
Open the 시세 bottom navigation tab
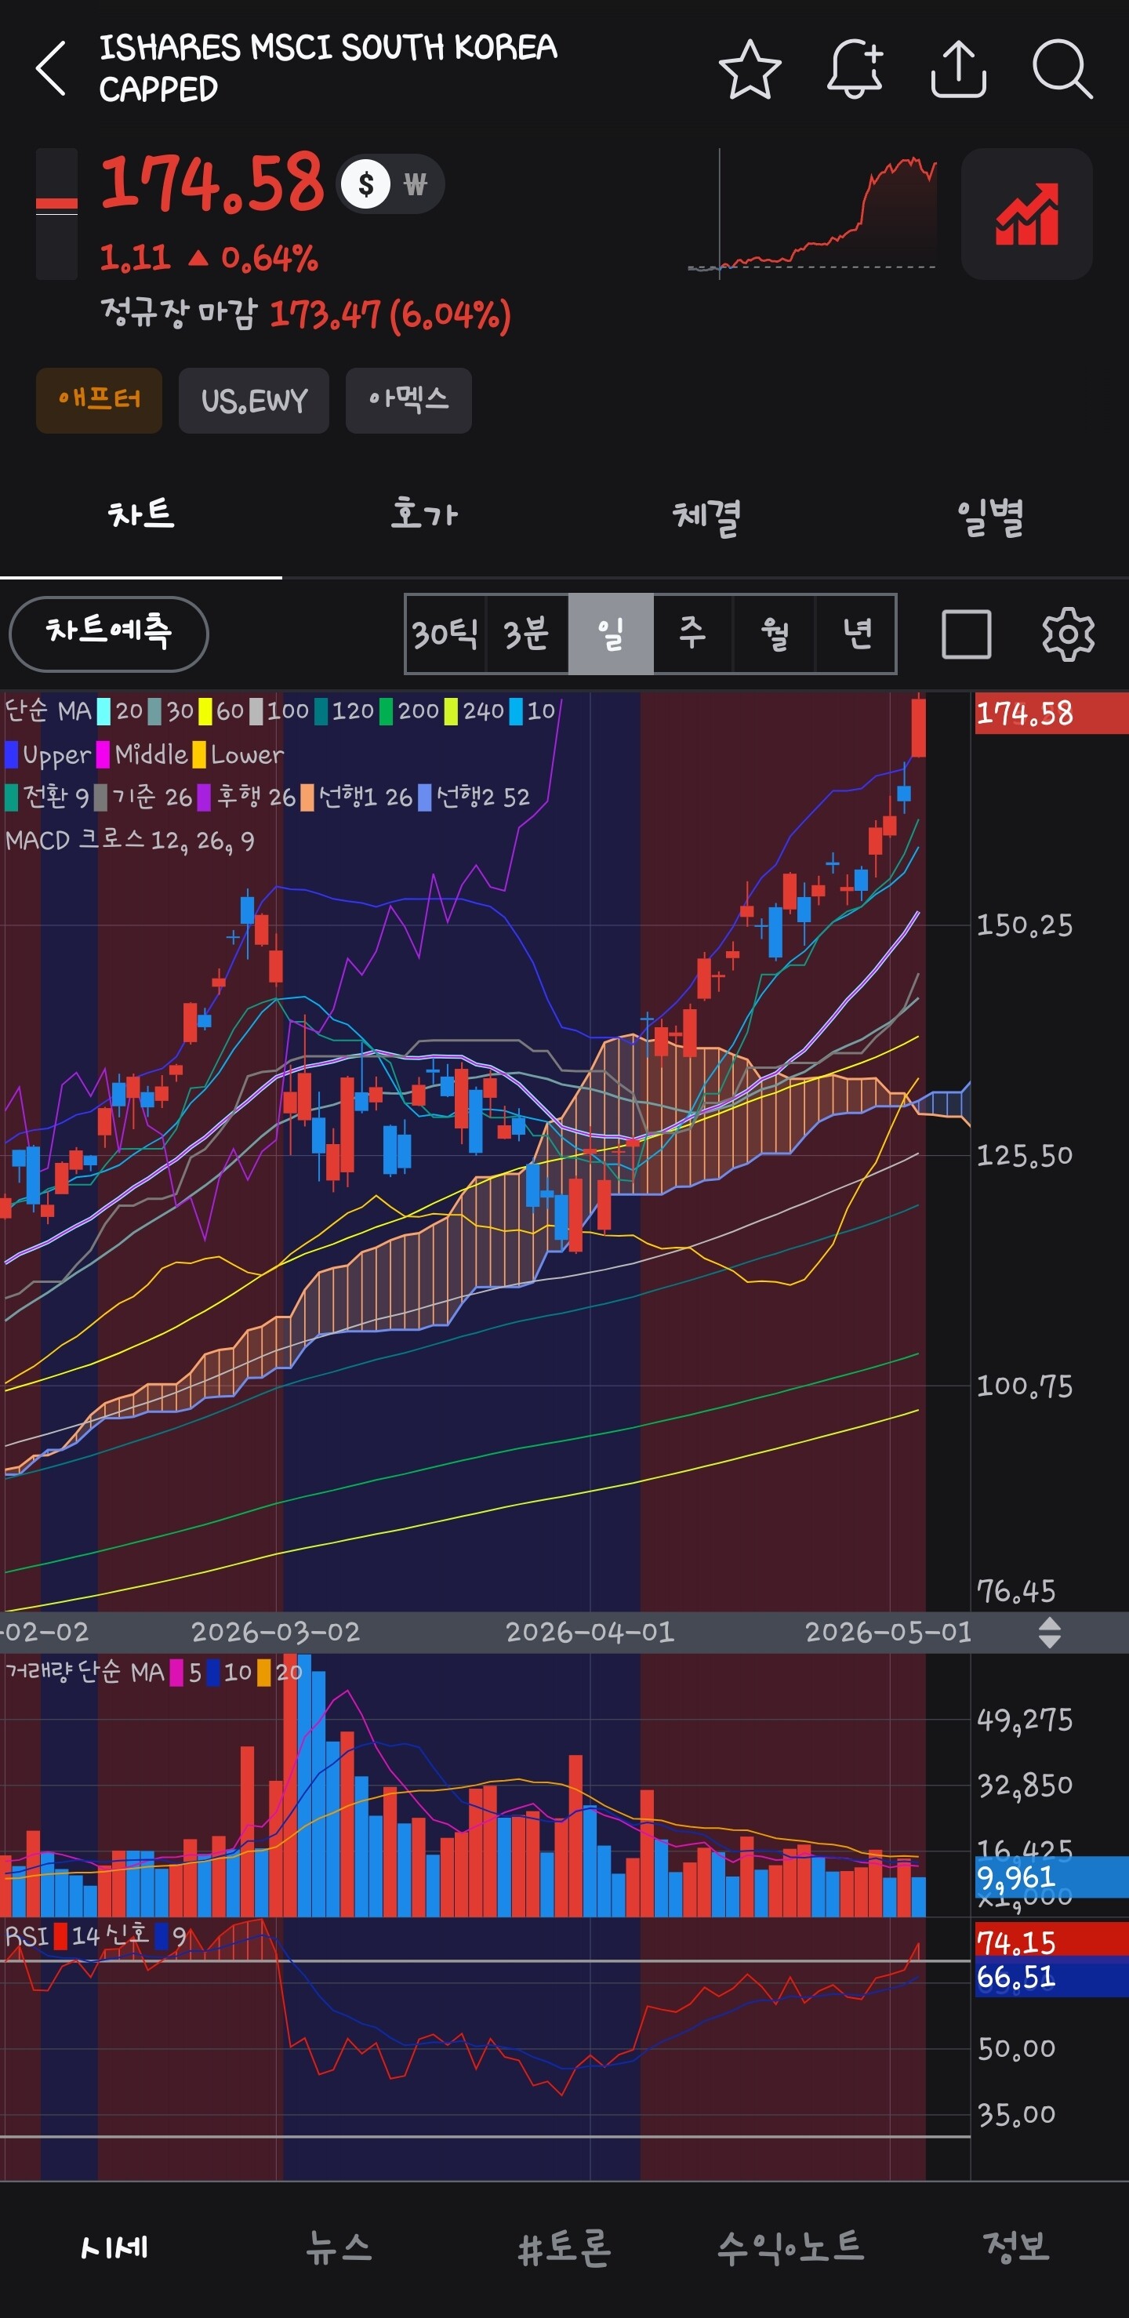[x=114, y=2247]
